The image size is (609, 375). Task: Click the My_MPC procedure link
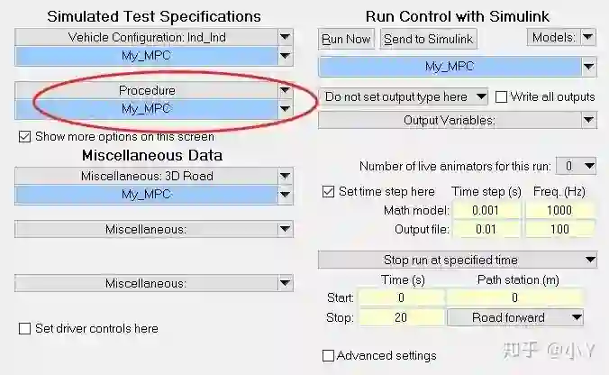pyautogui.click(x=146, y=108)
